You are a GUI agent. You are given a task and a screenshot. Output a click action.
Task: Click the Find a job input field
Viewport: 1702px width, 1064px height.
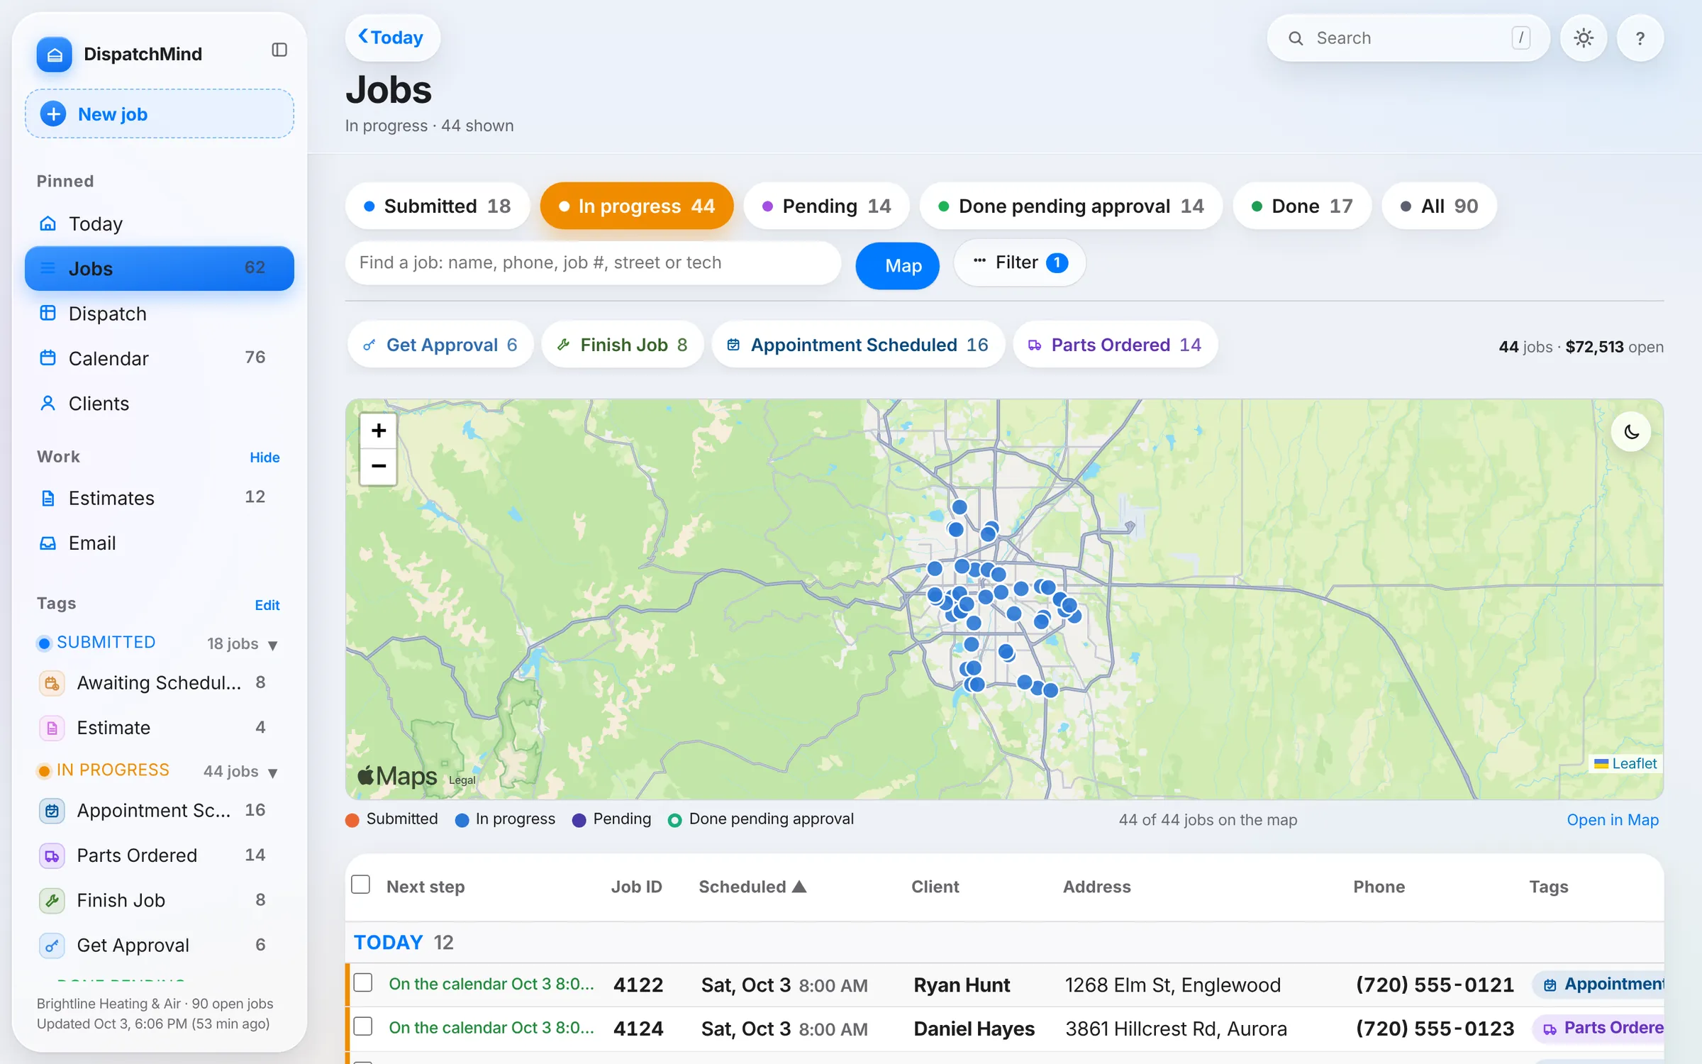593,263
